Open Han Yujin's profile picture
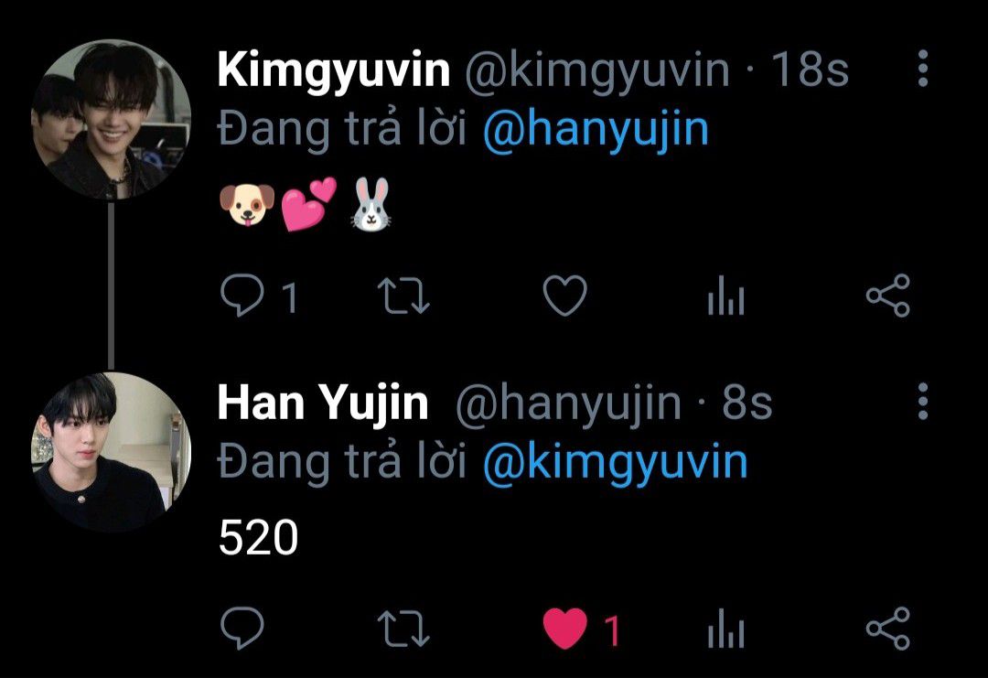Image resolution: width=988 pixels, height=678 pixels. [x=111, y=452]
